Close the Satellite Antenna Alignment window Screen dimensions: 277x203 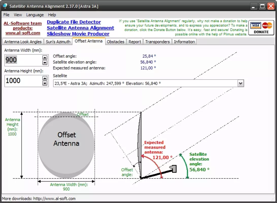point(271,6)
